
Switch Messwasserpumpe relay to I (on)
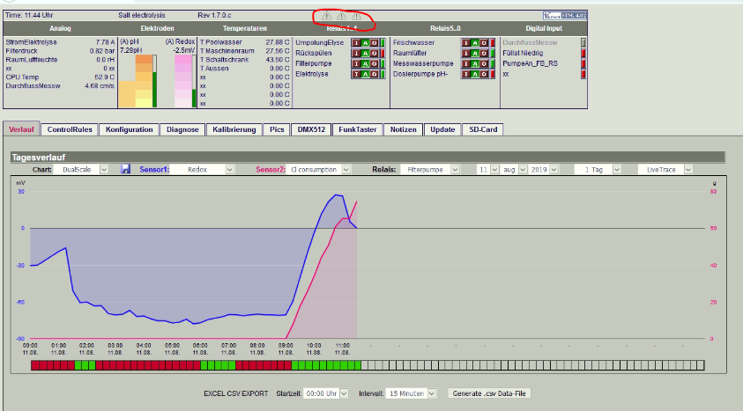465,63
